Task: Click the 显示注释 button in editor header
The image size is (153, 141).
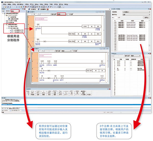Action: click(52, 14)
